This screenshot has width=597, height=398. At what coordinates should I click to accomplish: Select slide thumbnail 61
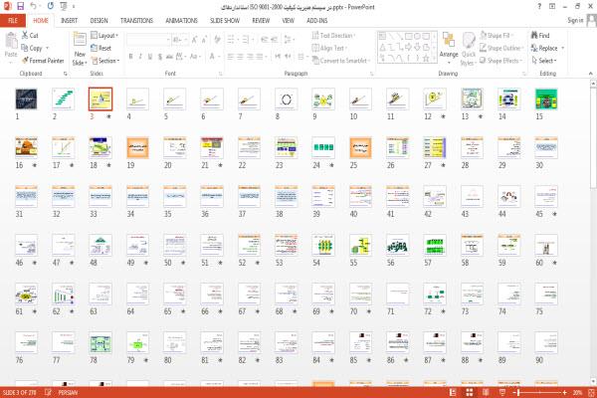[26, 294]
